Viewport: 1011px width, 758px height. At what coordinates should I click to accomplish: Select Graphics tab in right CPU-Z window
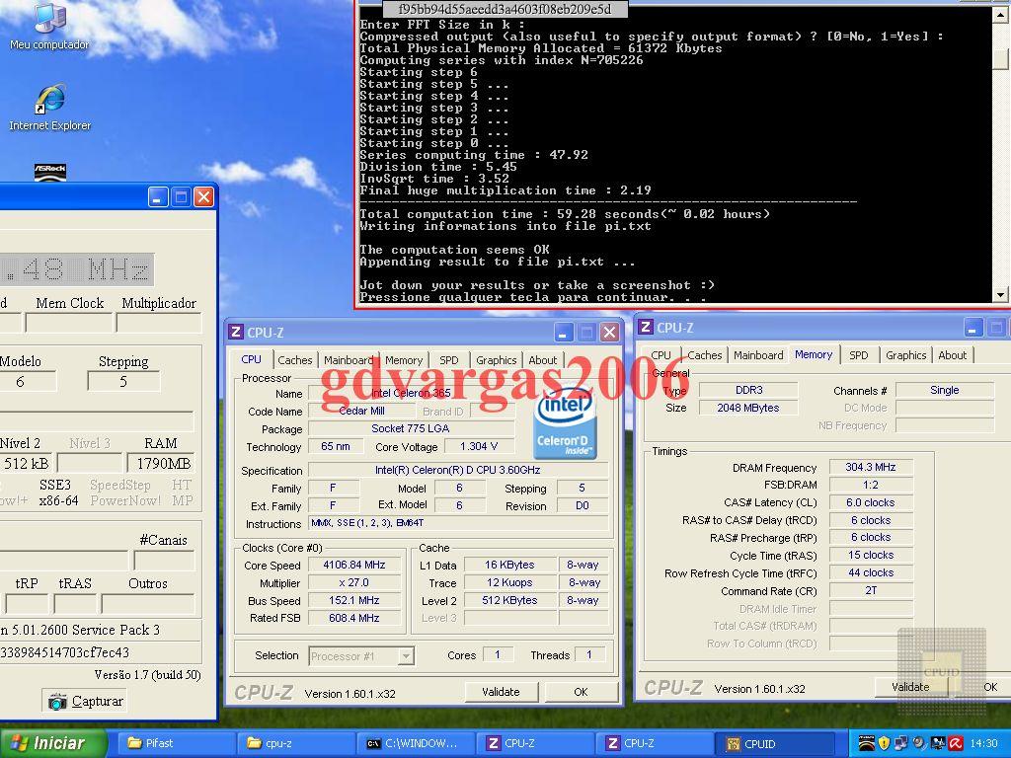point(905,355)
